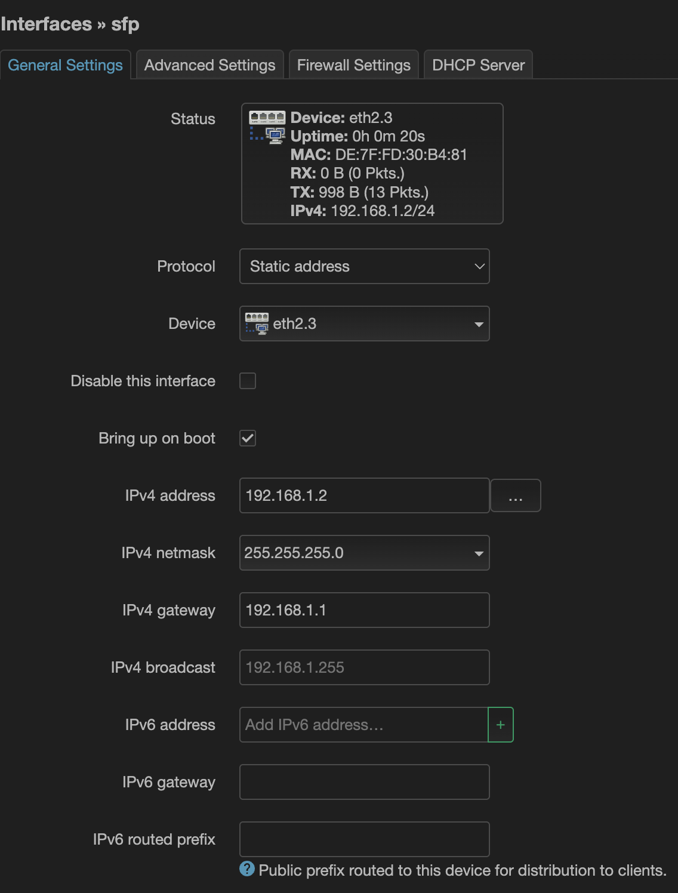This screenshot has width=678, height=893.
Task: Open the IPv4 netmask dropdown arrow
Action: pos(478,553)
